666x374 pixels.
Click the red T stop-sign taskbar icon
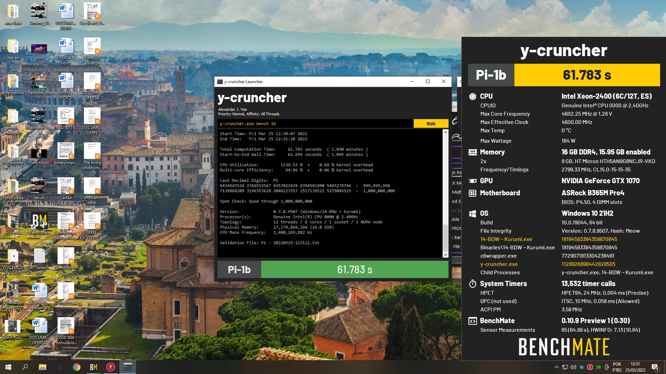click(x=111, y=367)
